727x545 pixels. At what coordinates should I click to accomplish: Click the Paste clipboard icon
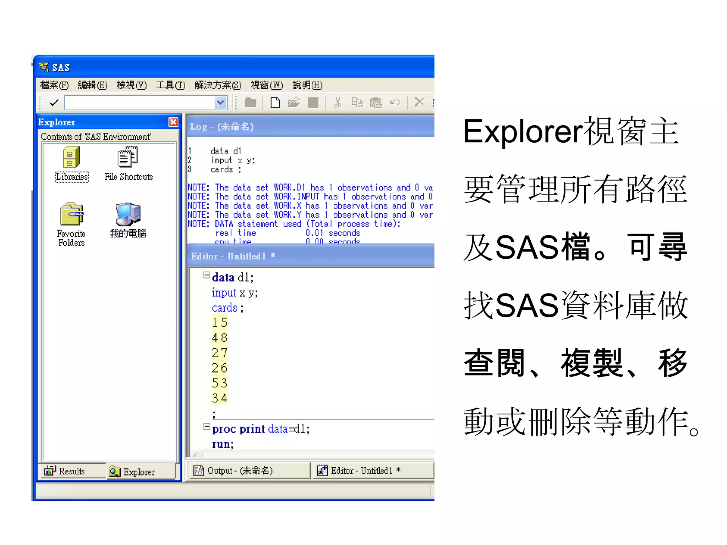click(376, 103)
